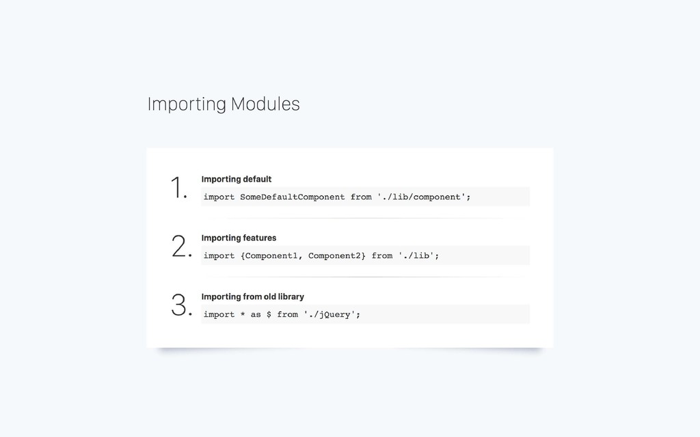Click the large number 1 marker

(178, 187)
